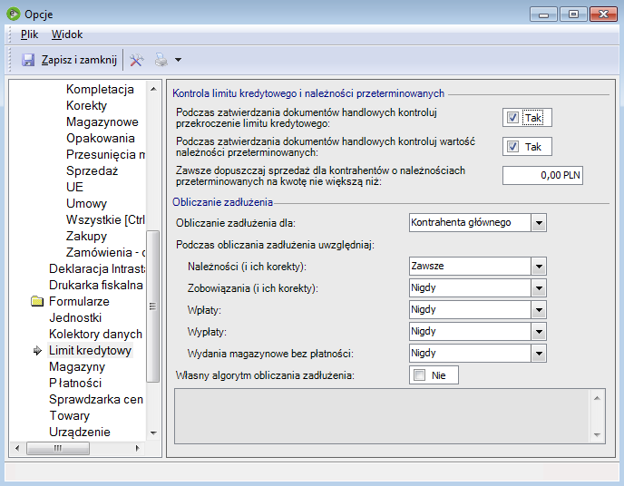The width and height of the screenshot is (624, 486).
Task: Minimize the Opcje window
Action: (543, 15)
